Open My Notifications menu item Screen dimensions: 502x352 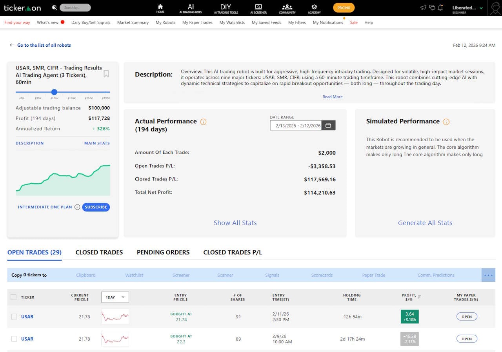328,22
